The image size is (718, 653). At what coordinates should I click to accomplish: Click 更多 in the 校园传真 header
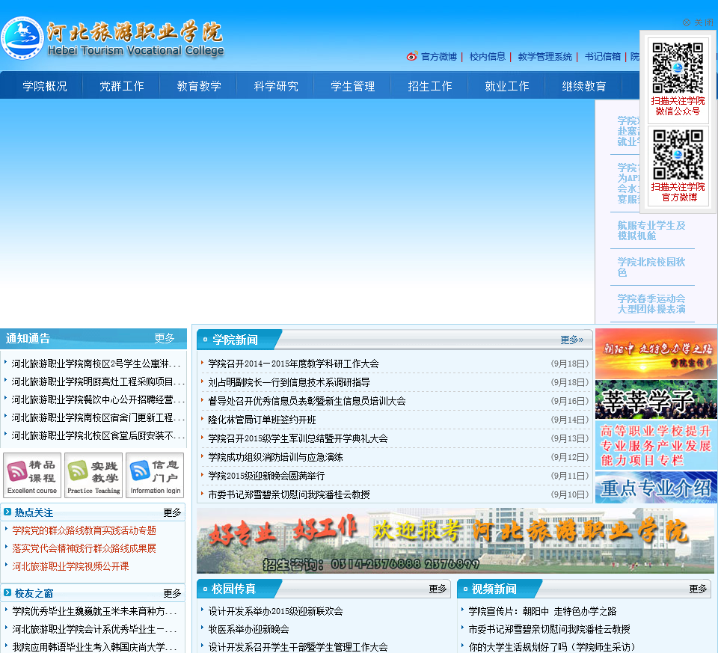(438, 589)
